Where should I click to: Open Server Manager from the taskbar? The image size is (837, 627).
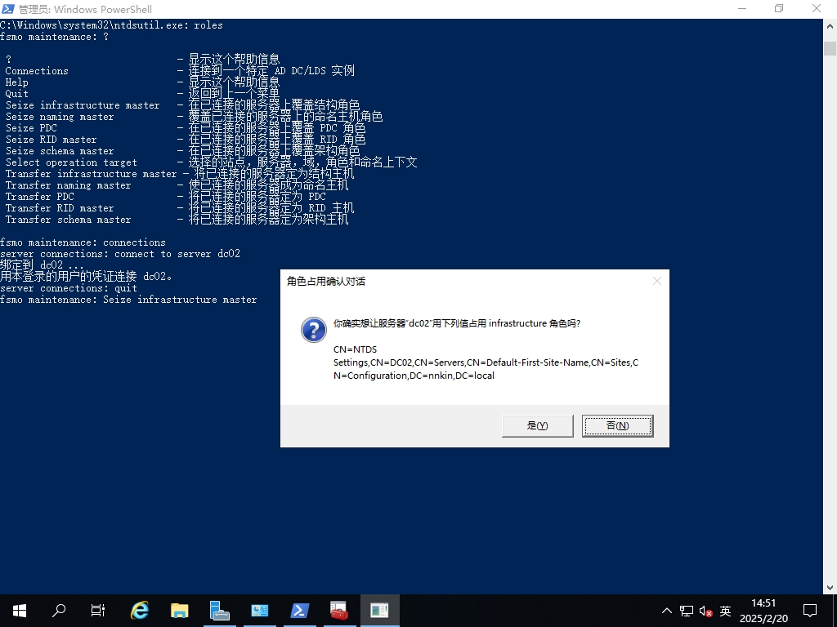tap(219, 610)
